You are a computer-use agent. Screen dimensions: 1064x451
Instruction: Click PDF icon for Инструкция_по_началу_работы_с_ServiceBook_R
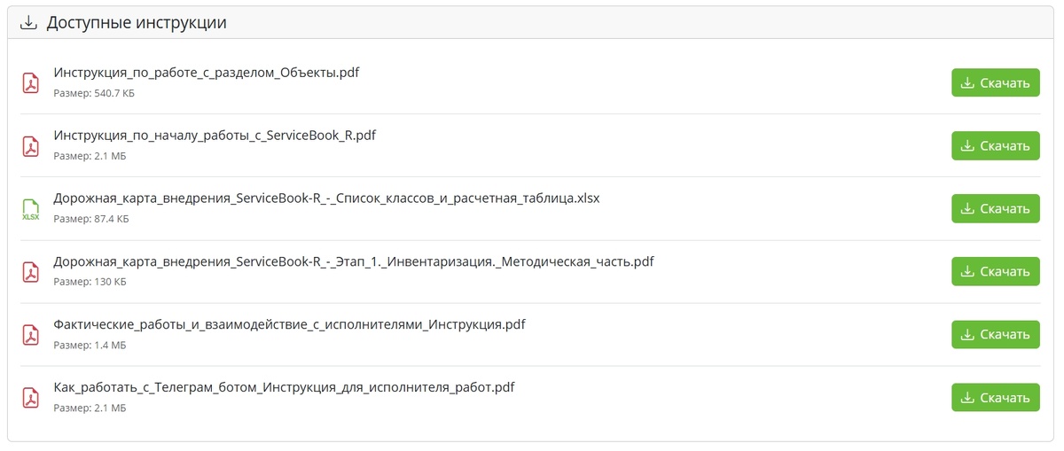coord(31,145)
